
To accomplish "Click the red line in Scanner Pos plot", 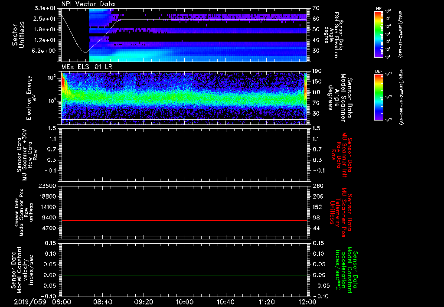I will tap(184, 220).
